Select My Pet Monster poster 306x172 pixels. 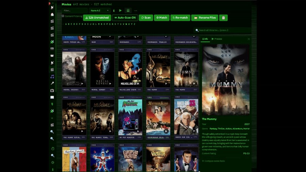(130, 117)
